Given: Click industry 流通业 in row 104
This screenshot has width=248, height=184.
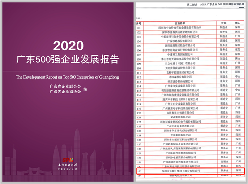Looking at the screenshot, I should pos(224,41).
